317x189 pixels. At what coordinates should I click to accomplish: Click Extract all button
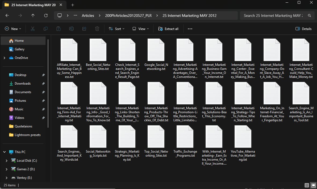[168, 29]
